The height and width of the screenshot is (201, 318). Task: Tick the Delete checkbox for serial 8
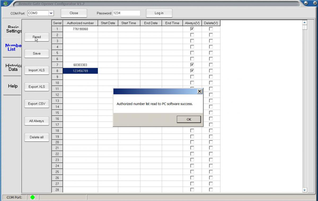point(211,71)
